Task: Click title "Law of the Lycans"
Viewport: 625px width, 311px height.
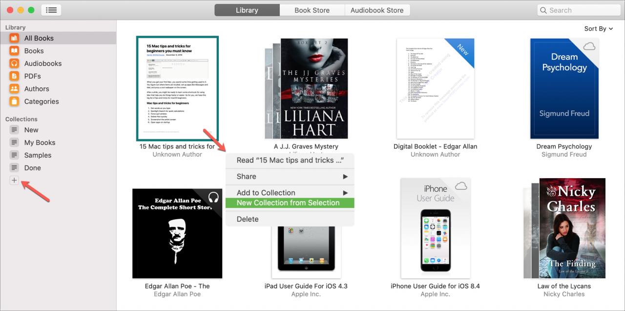Action: [564, 286]
